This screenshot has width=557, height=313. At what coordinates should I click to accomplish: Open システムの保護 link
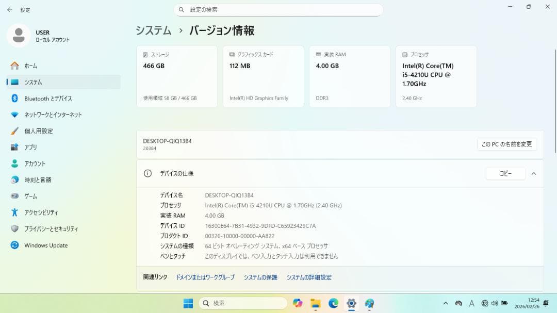[x=260, y=277]
